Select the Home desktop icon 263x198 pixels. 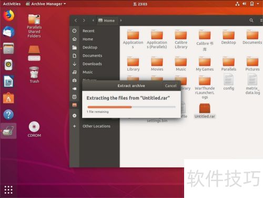pyautogui.click(x=34, y=53)
